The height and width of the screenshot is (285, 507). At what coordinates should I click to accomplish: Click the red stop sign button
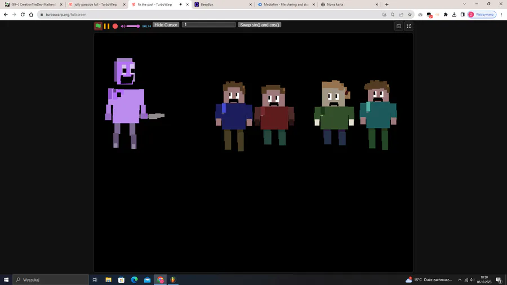click(x=115, y=26)
